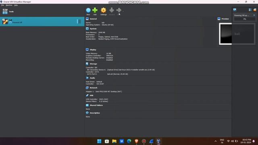The width and height of the screenshot is (258, 145).
Task: Click the ENG IN language indicator
Action: tap(222, 141)
